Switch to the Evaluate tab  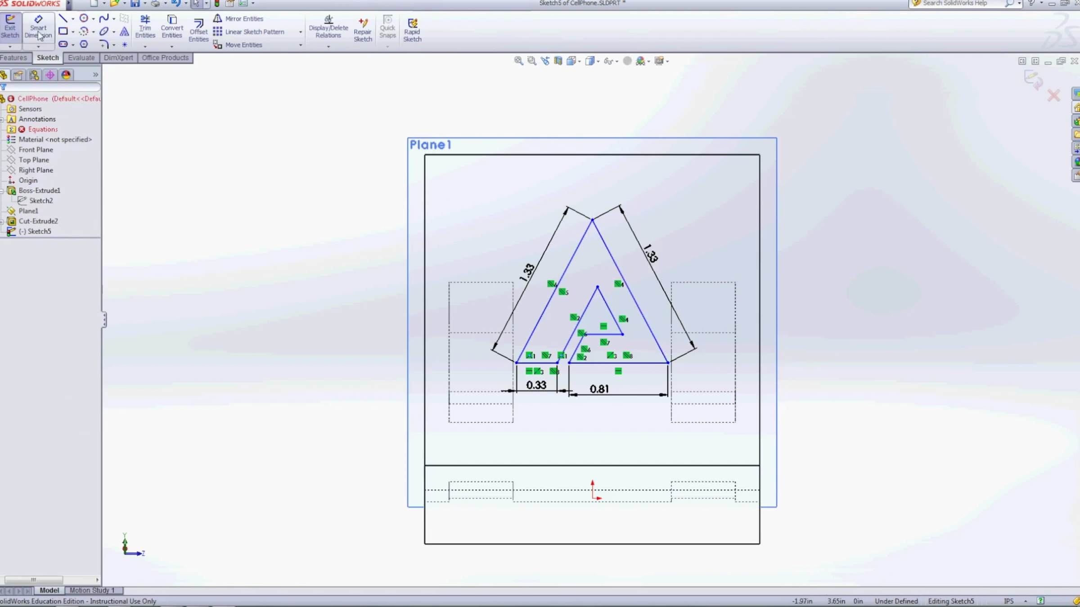coord(81,58)
